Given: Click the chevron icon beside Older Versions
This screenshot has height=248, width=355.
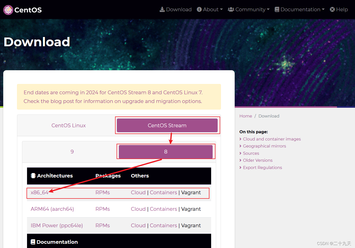Looking at the screenshot, I should click(240, 160).
